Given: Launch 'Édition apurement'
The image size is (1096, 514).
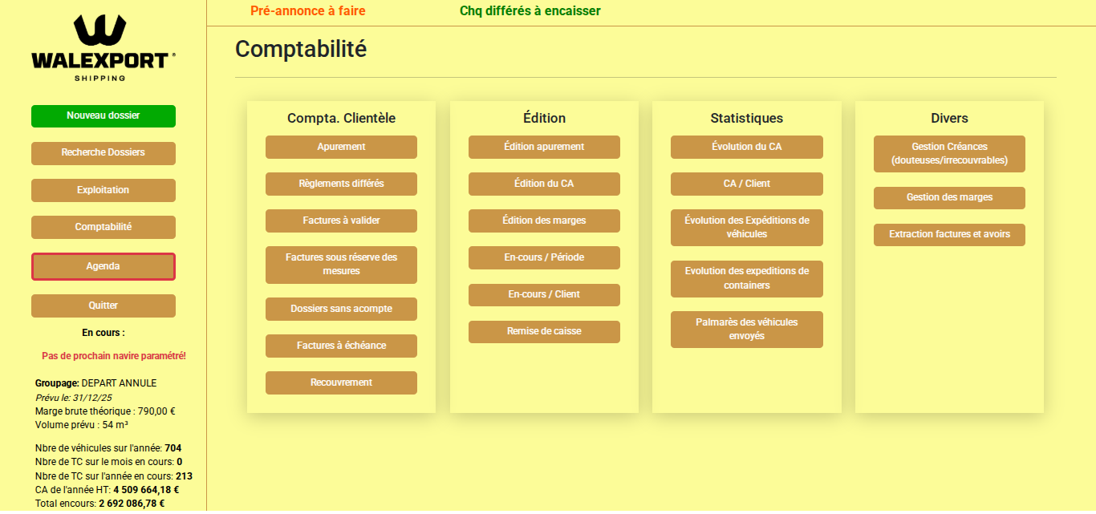Looking at the screenshot, I should coord(544,147).
